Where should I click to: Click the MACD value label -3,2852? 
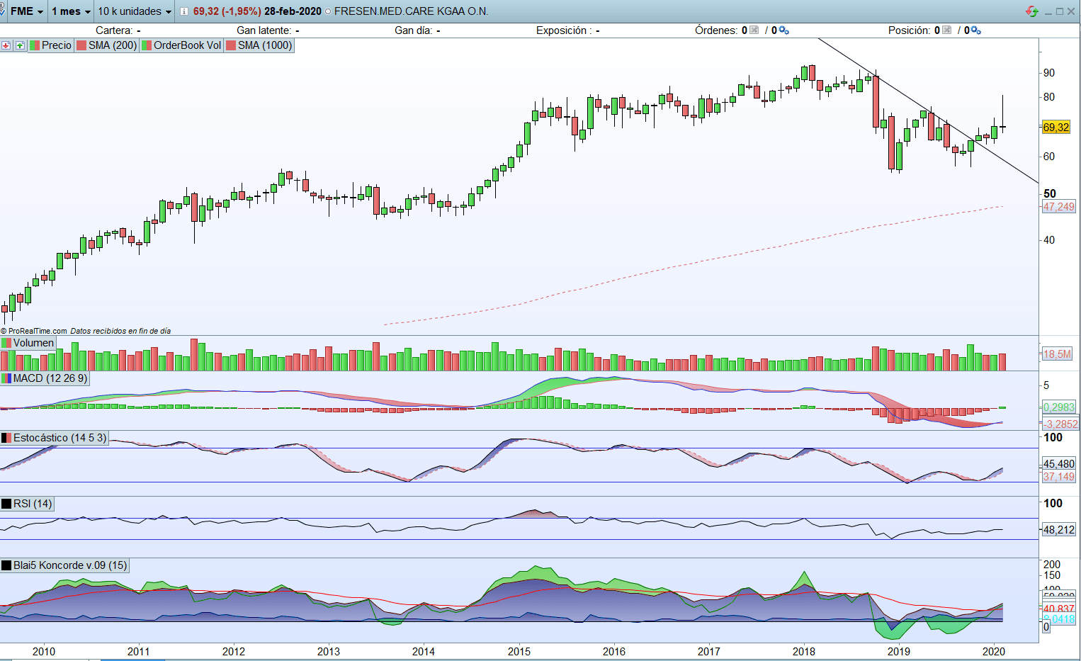click(x=1060, y=424)
